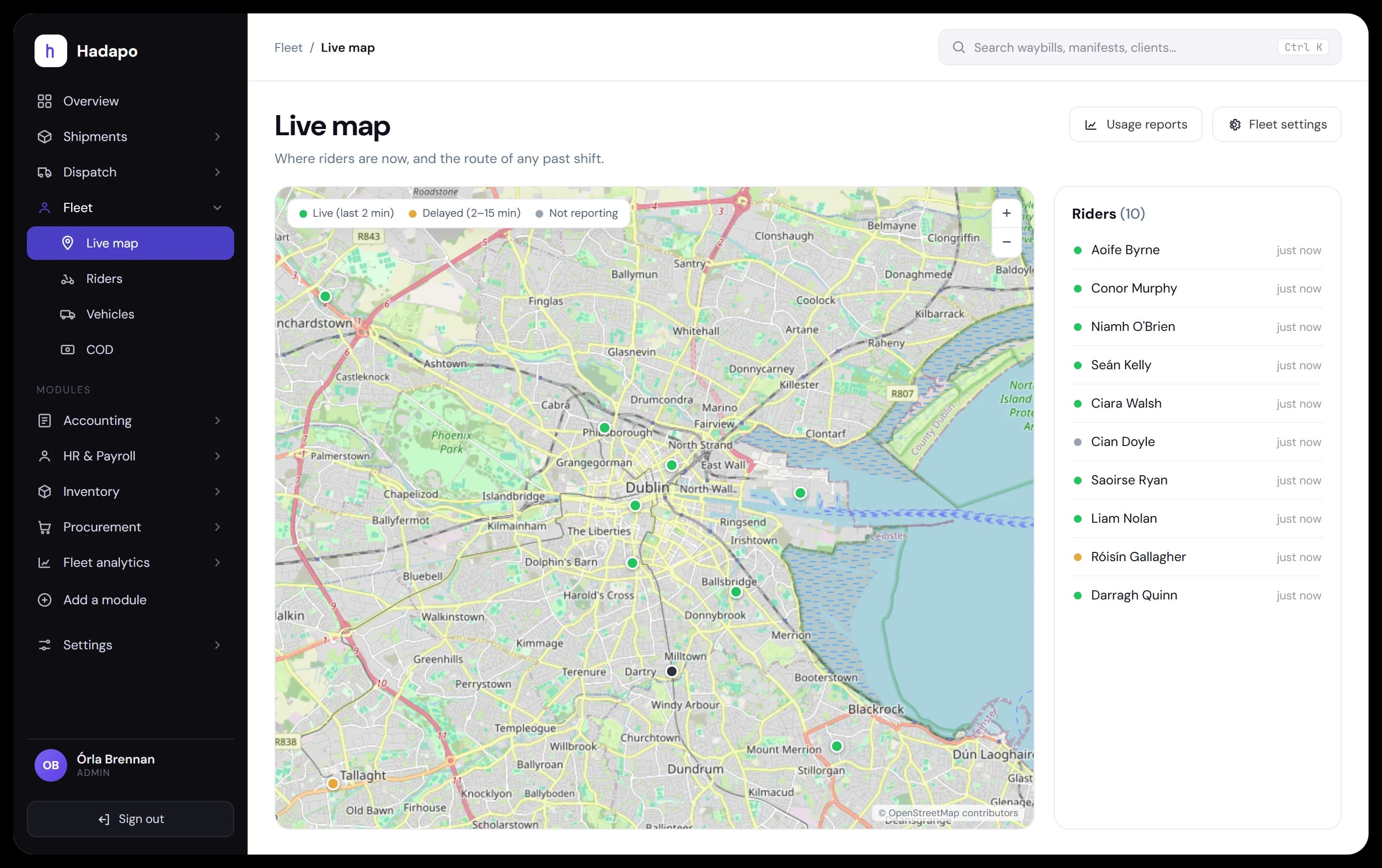Expand the Procurement chevron
The width and height of the screenshot is (1382, 868).
[217, 527]
